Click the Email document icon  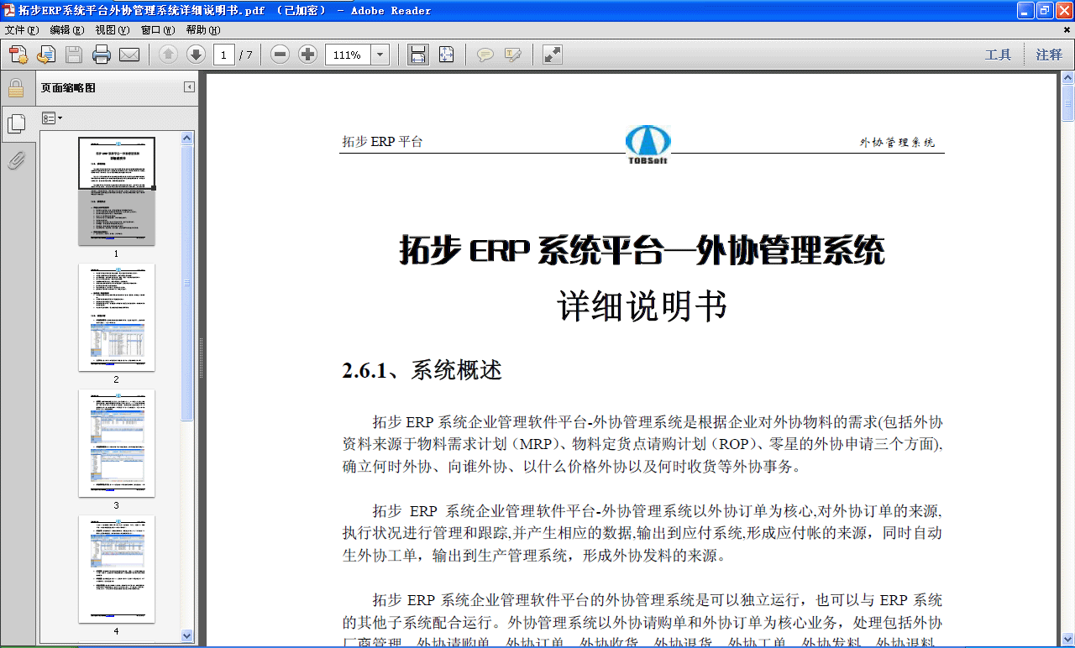click(x=128, y=54)
